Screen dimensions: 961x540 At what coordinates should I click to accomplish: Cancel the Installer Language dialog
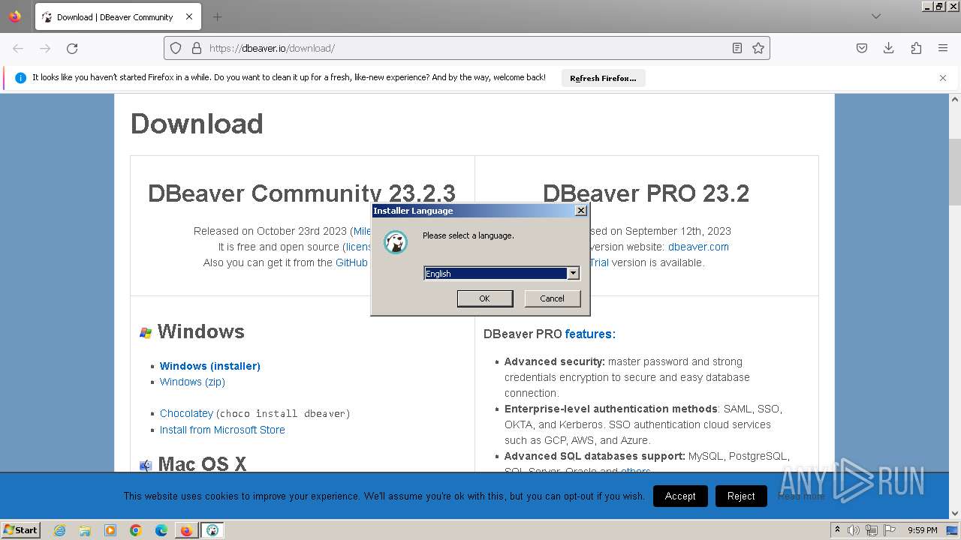coord(552,298)
